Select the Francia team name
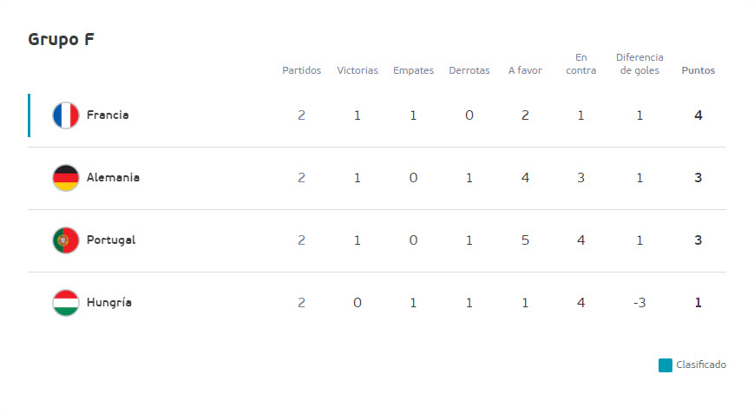 pos(108,115)
